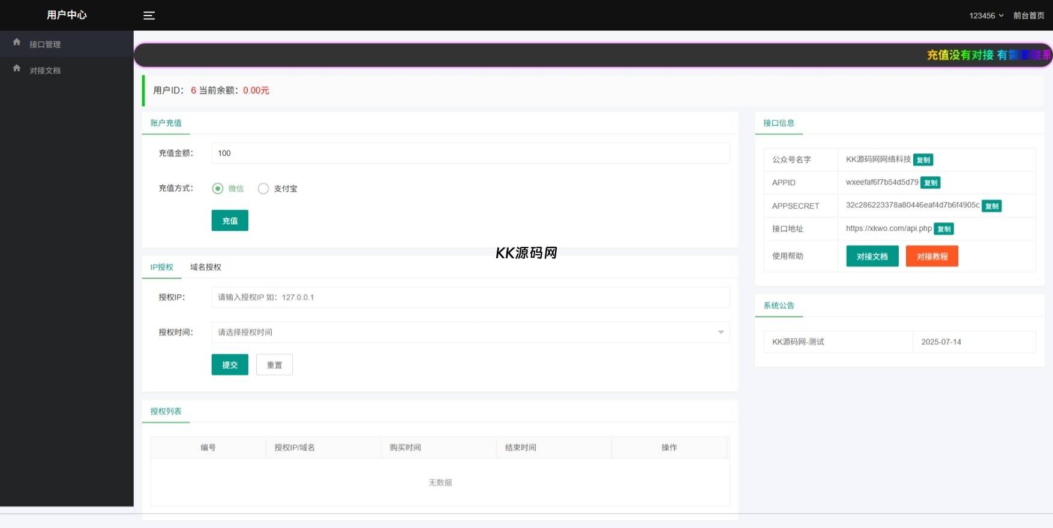Image resolution: width=1053 pixels, height=528 pixels.
Task: Click the KK源码网-测试 announcement
Action: [798, 342]
